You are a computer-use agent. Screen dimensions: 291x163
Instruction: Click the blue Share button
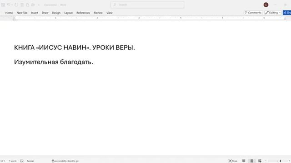coord(287,13)
